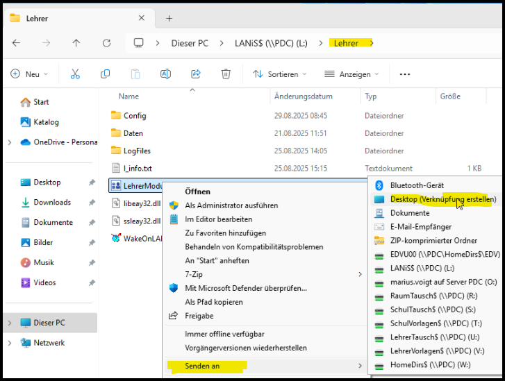Click Als Administrator ausführen
Image resolution: width=505 pixels, height=381 pixels.
point(231,205)
